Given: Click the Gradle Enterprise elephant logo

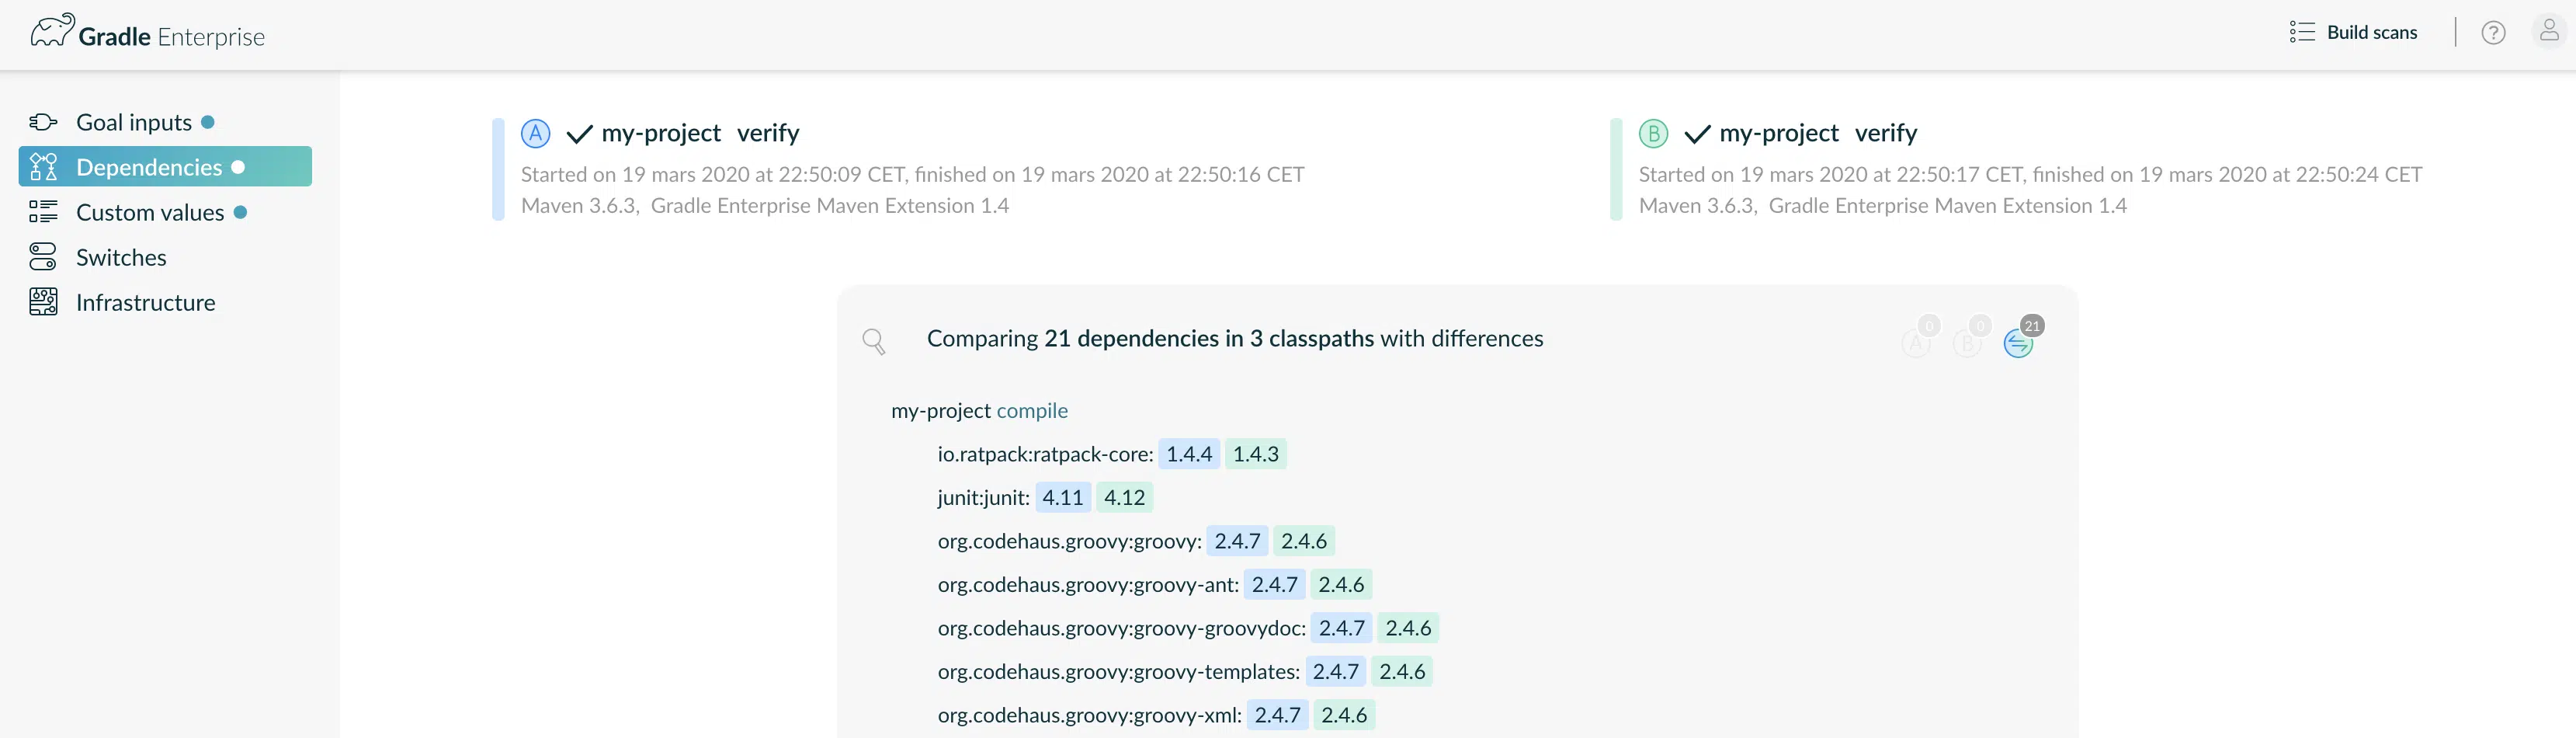Looking at the screenshot, I should [x=52, y=31].
